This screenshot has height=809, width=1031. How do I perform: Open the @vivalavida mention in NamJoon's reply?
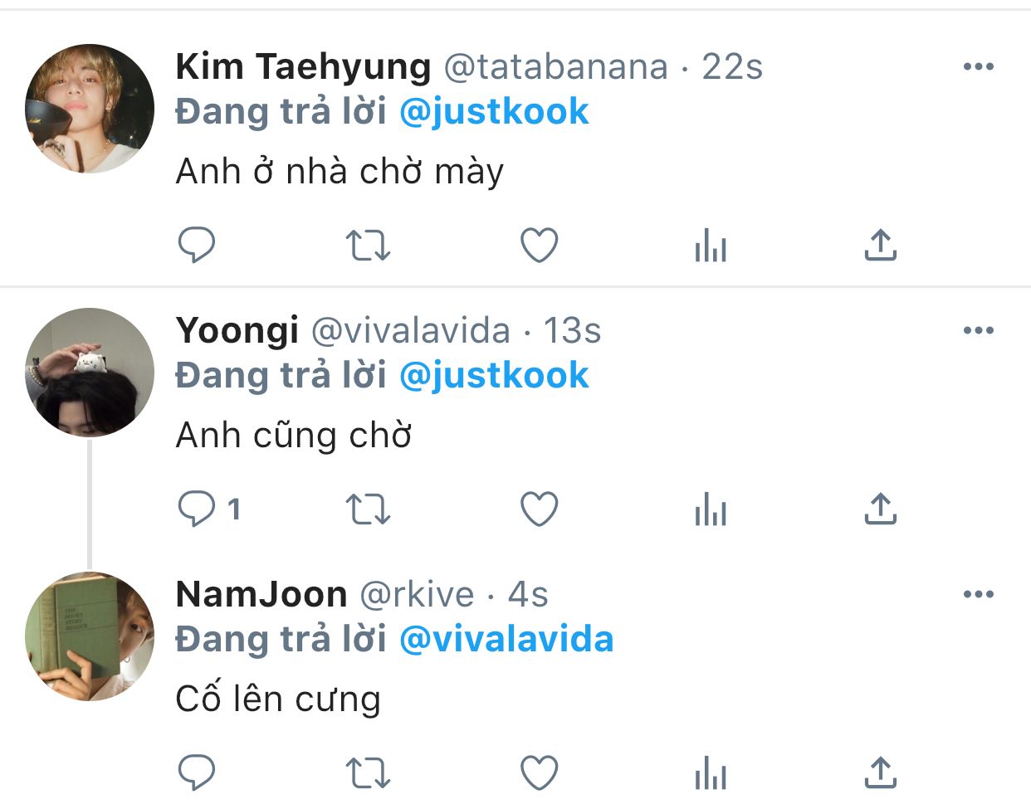click(506, 640)
